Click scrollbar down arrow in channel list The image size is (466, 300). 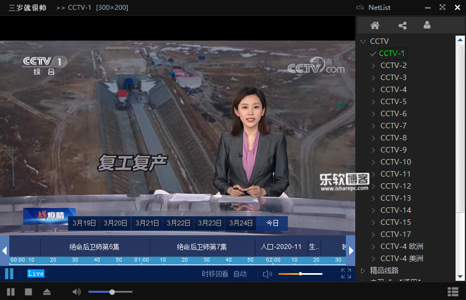click(460, 276)
